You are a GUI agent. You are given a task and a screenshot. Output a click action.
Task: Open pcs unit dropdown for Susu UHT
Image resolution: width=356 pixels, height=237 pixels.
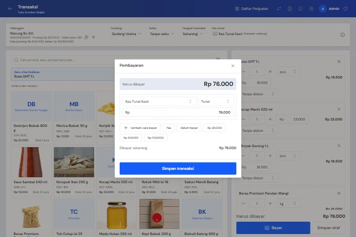click(x=288, y=72)
